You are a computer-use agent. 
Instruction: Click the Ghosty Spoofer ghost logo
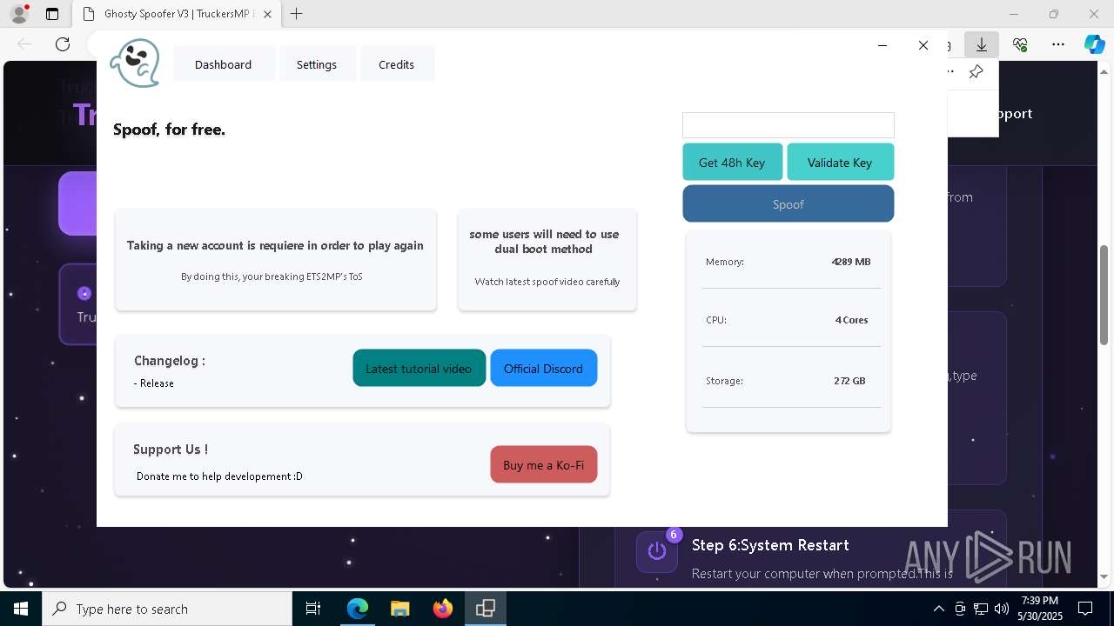tap(135, 63)
